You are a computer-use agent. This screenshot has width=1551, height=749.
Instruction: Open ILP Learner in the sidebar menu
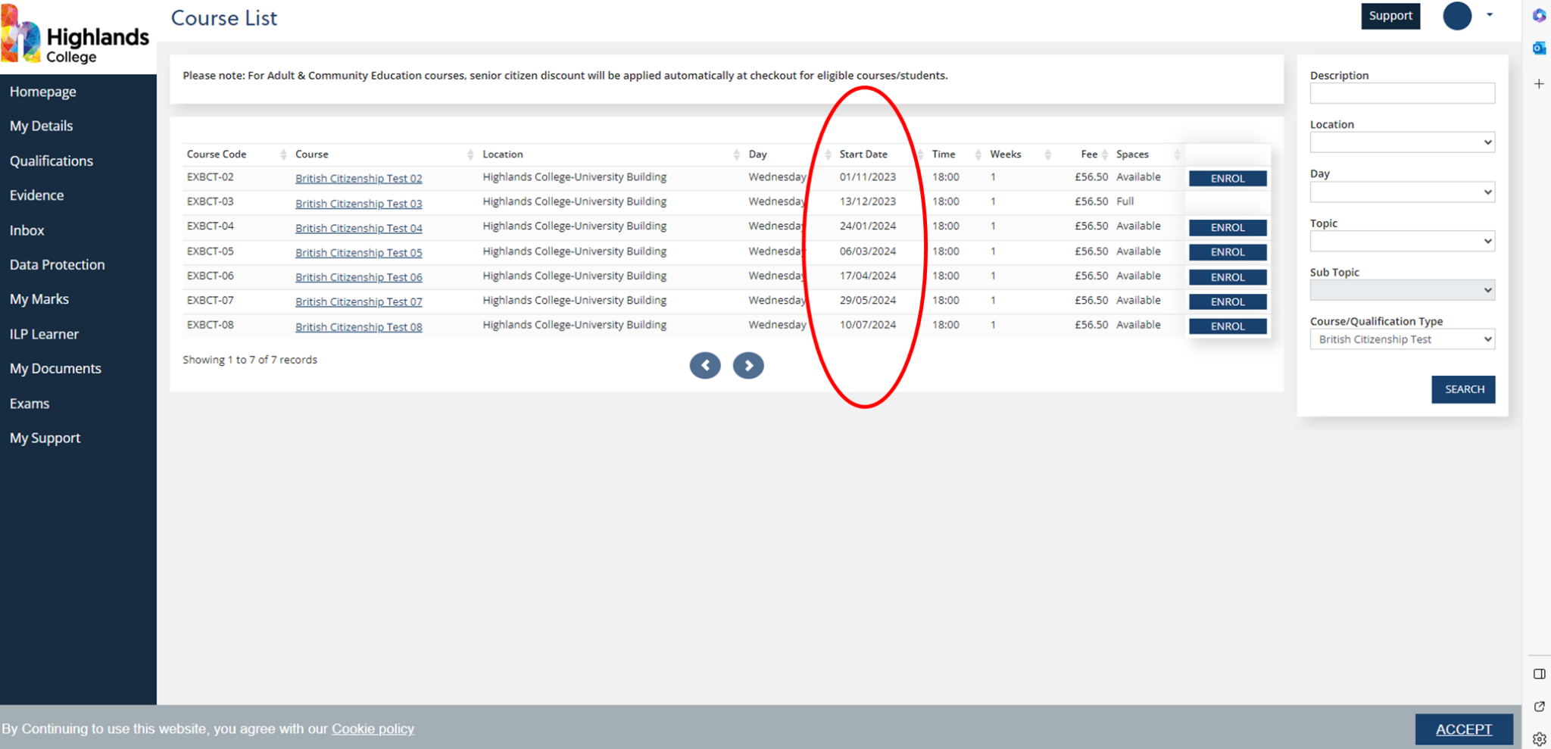click(44, 334)
